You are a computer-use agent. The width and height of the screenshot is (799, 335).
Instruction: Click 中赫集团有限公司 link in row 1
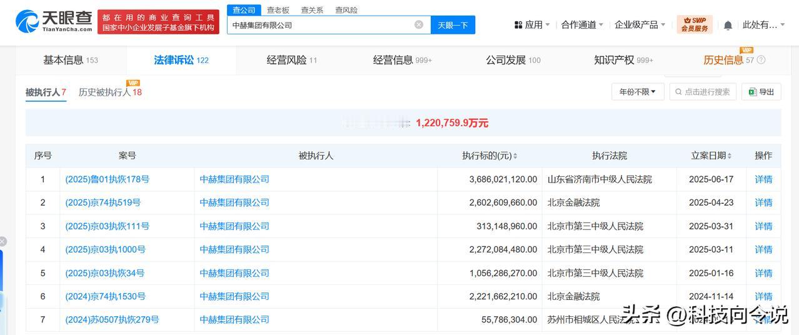pos(234,179)
